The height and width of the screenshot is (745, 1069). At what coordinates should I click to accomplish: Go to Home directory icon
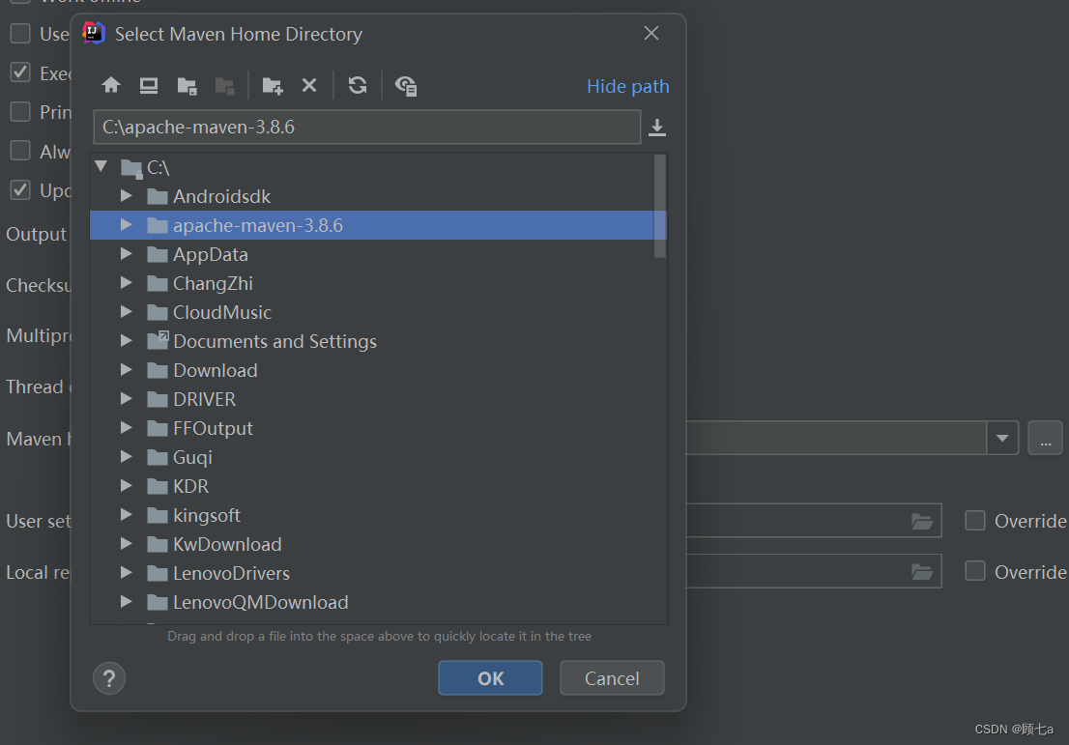(111, 85)
